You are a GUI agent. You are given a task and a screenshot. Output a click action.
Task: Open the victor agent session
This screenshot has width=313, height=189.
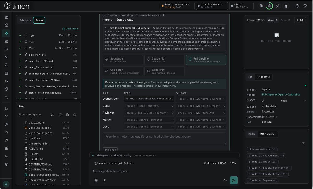[x=241, y=6]
